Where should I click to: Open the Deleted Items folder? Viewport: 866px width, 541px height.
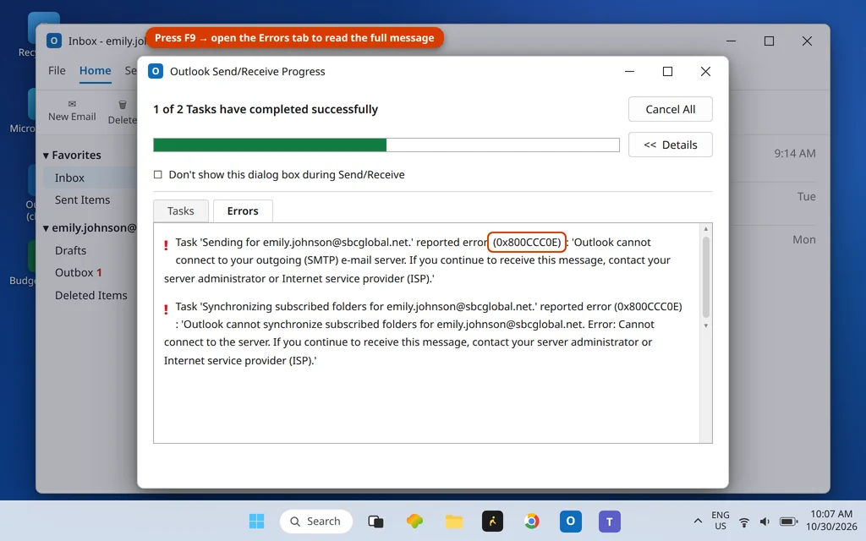point(91,295)
